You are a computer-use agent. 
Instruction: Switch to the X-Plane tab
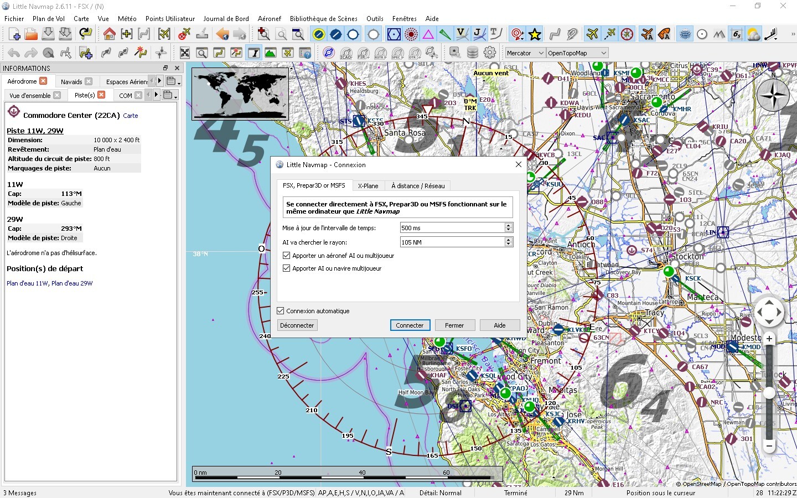pos(368,186)
